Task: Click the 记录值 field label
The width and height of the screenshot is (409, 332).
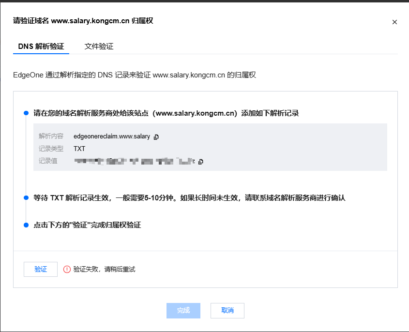Action: click(x=48, y=161)
